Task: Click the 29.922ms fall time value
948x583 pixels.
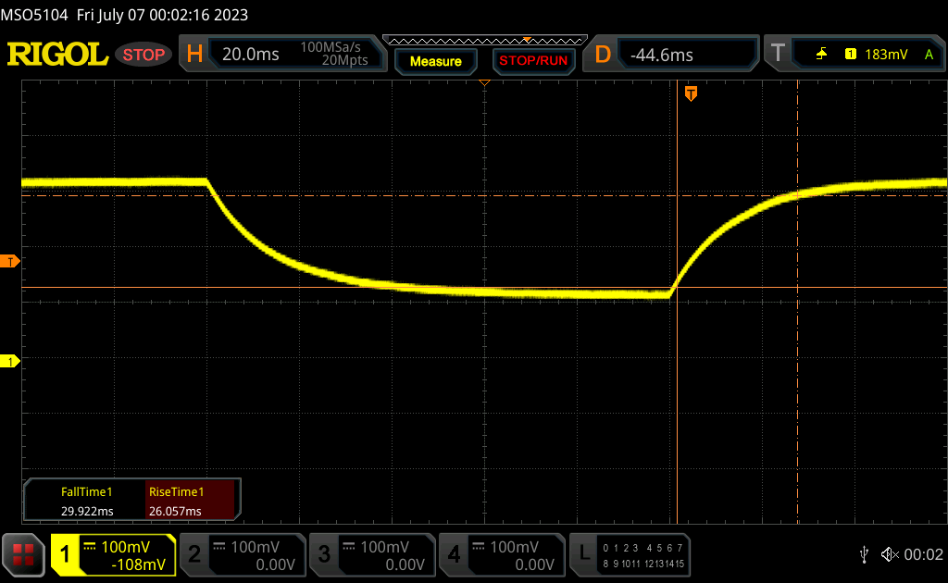Action: tap(87, 511)
